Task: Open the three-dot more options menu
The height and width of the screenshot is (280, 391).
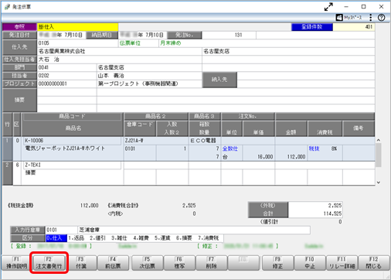Action: 371,18
